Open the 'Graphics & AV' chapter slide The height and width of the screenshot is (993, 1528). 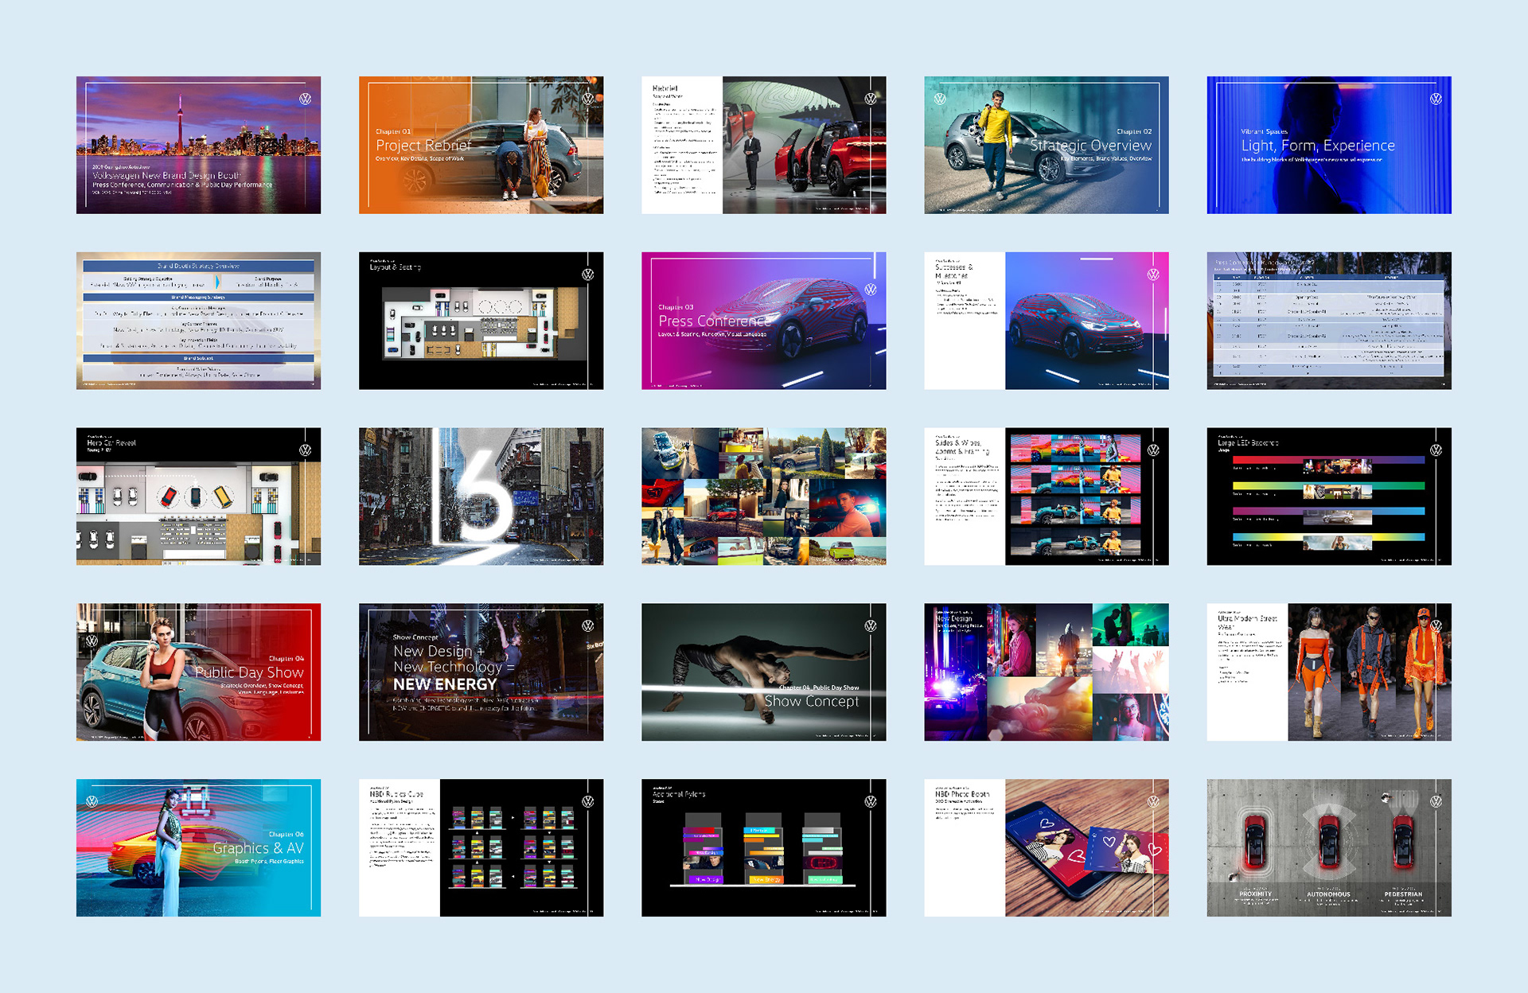point(198,847)
